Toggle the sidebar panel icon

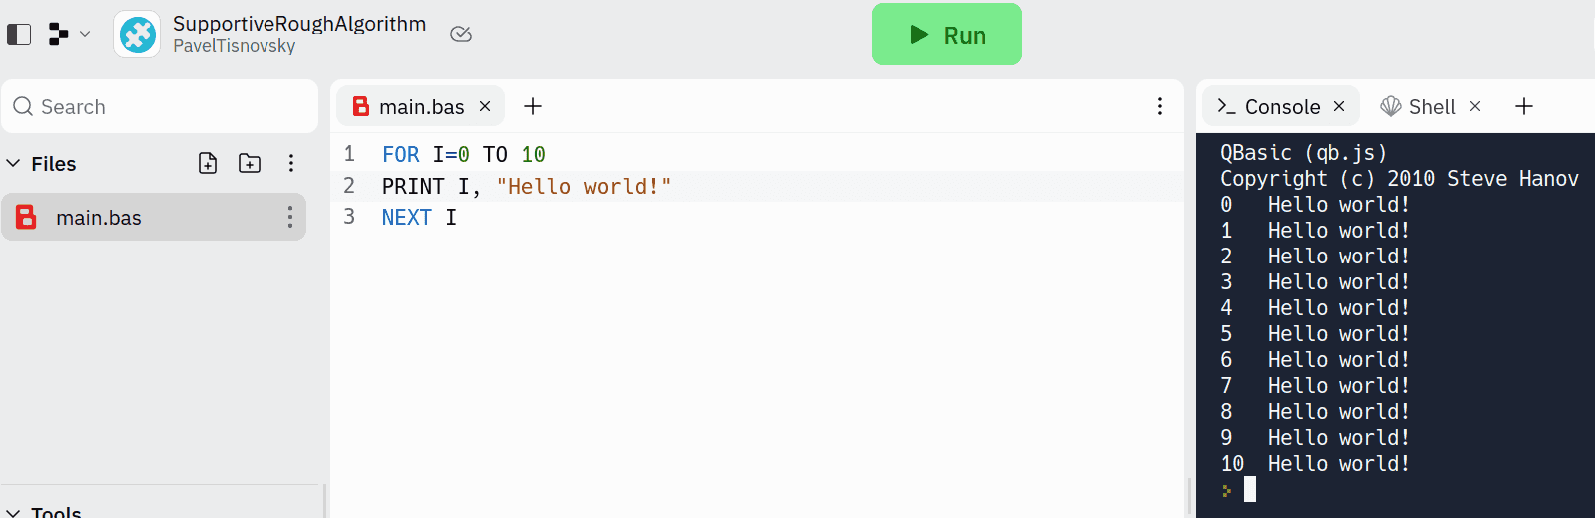19,34
